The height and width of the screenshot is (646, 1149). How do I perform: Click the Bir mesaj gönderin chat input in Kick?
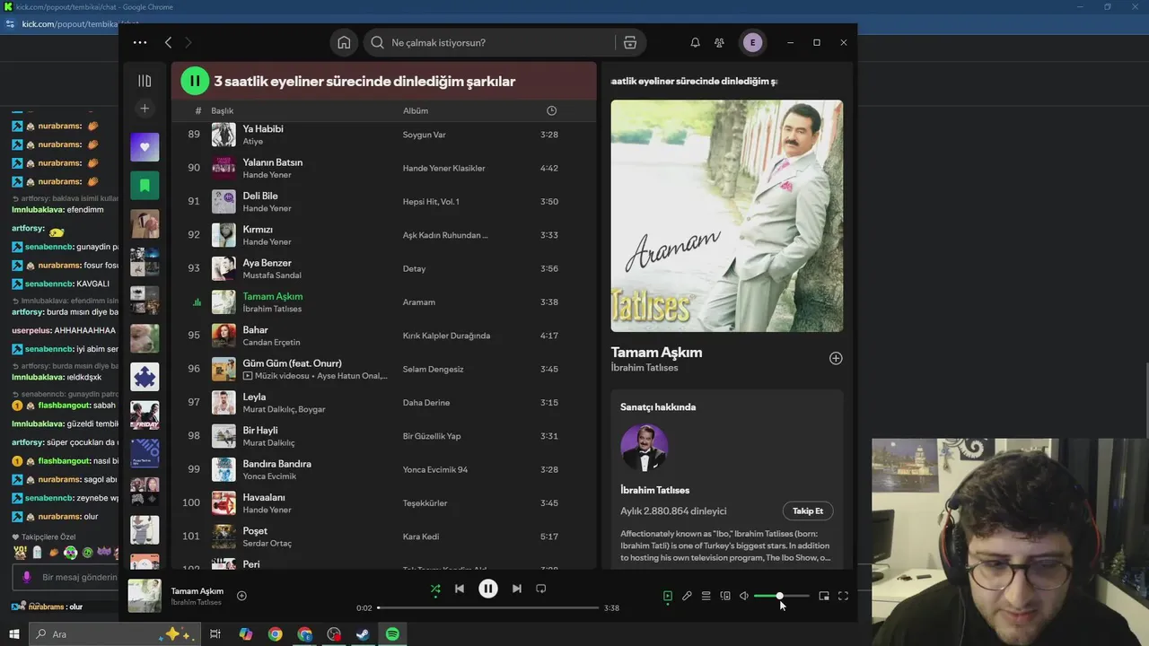(x=79, y=577)
